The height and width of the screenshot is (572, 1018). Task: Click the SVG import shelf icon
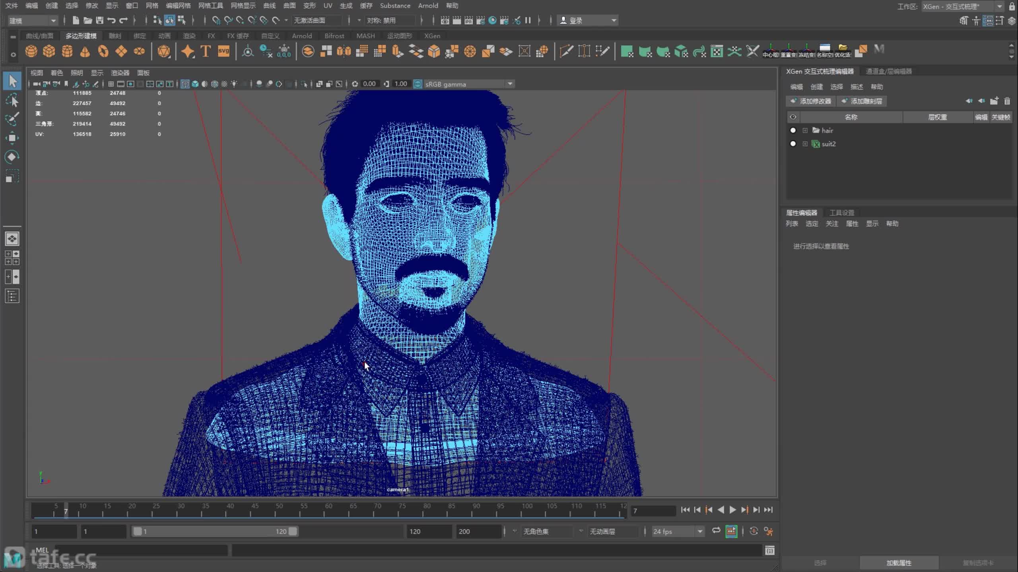tap(224, 52)
